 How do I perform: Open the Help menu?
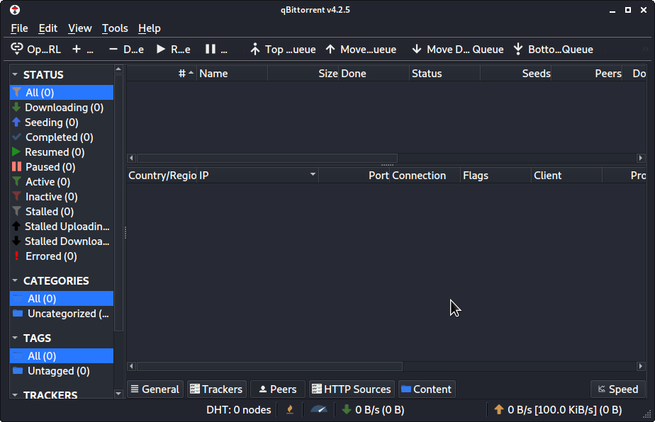click(x=149, y=28)
